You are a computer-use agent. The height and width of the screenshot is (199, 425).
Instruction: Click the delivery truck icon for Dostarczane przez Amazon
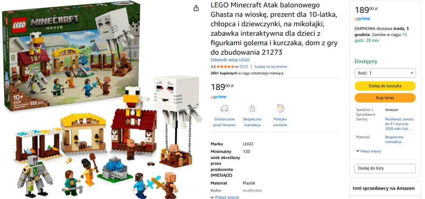point(224,108)
